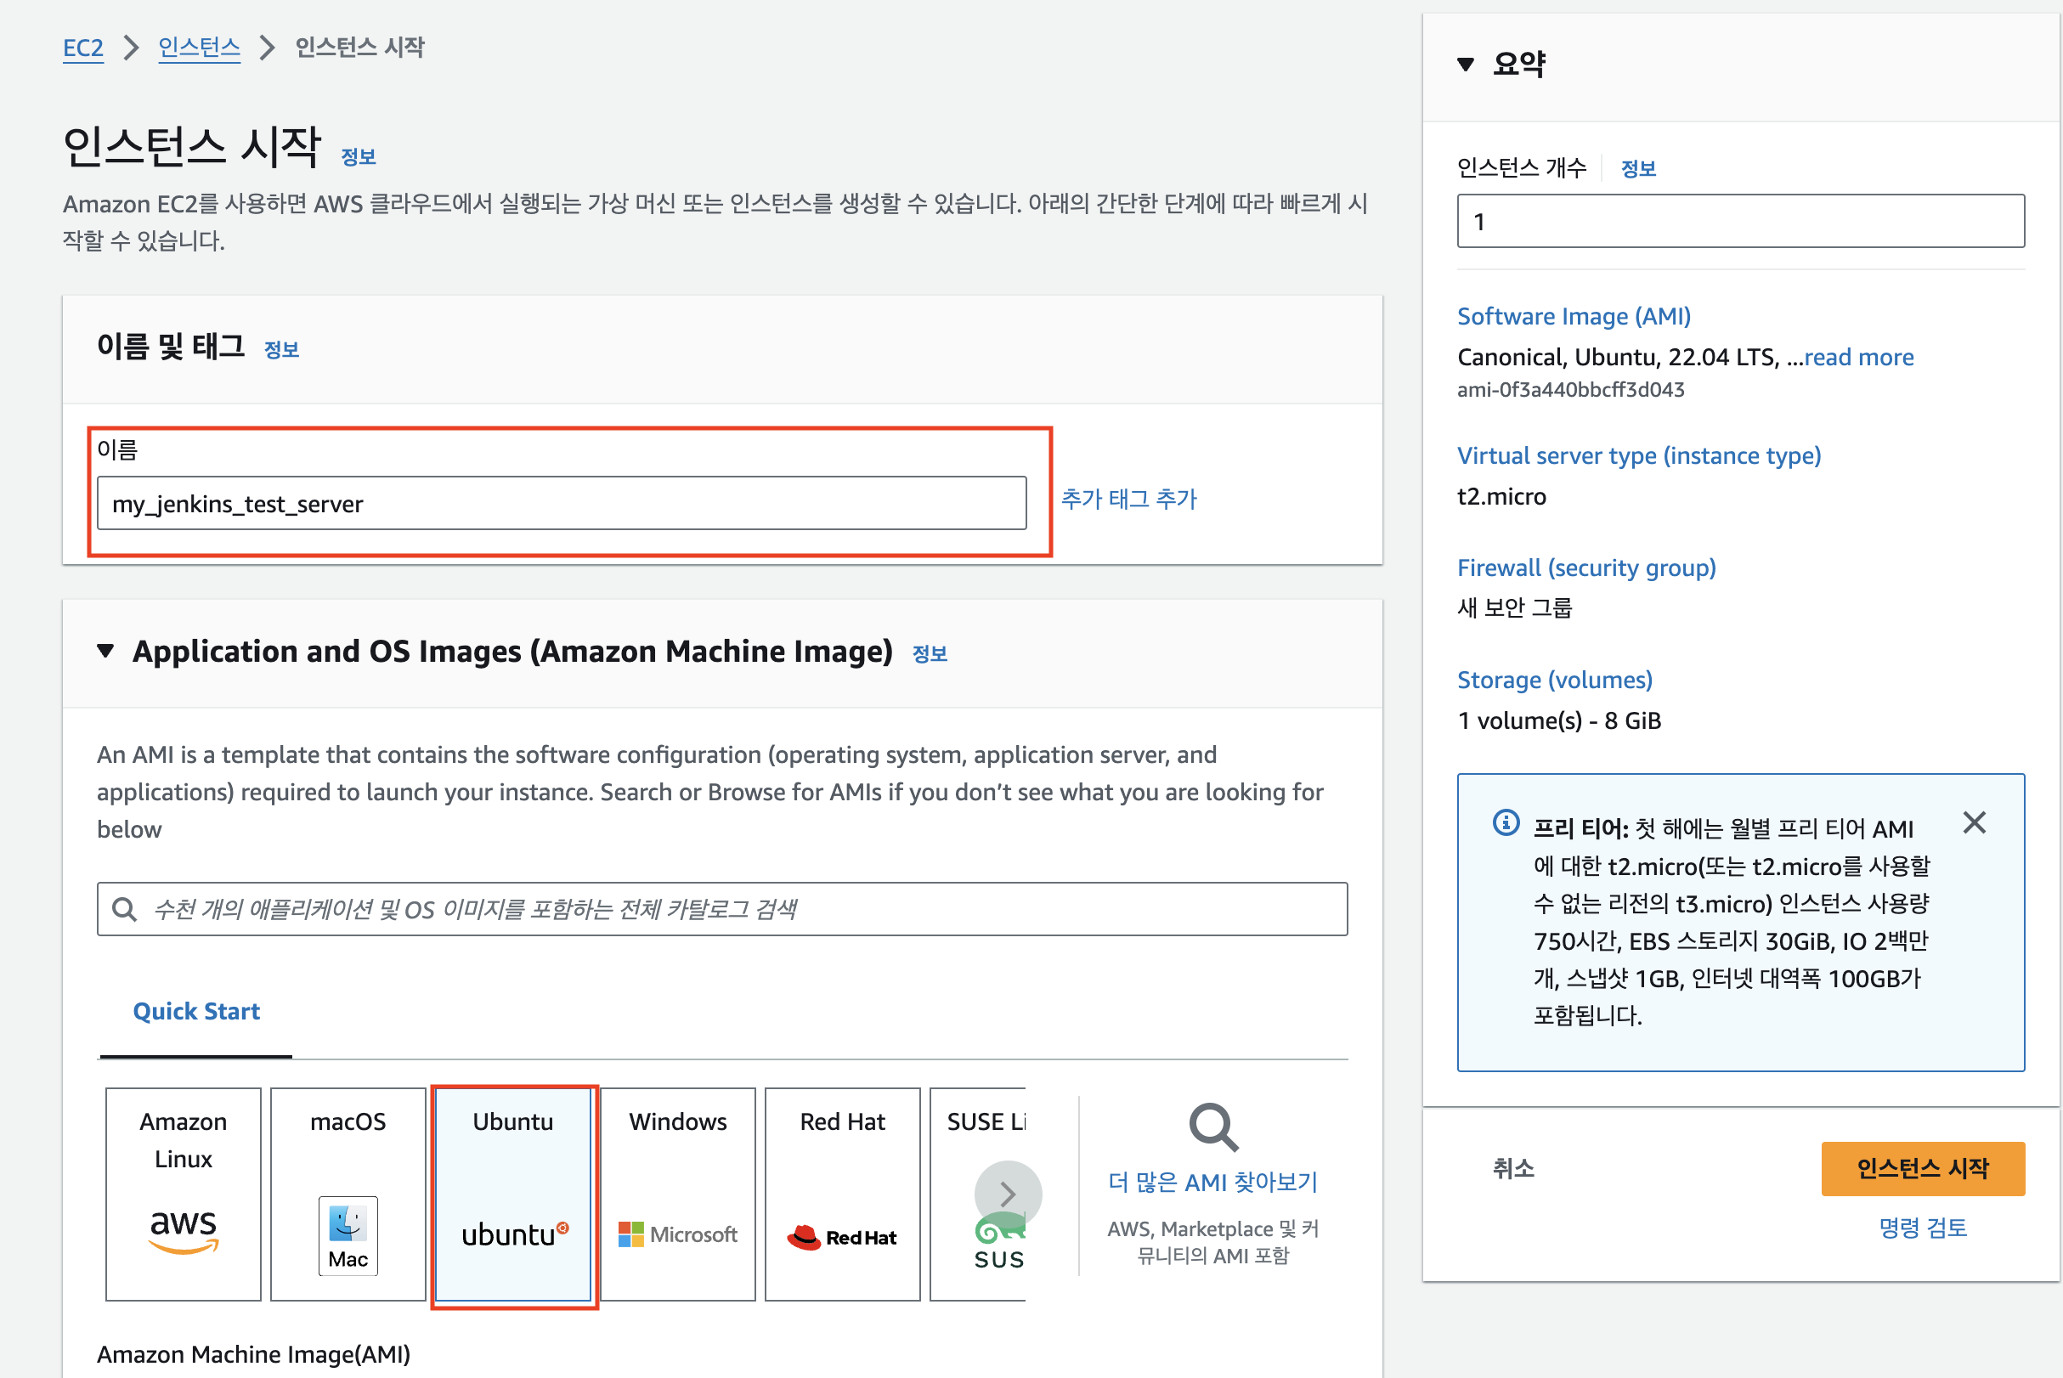Click the add additional tags link
Screen dimensions: 2063x1378
1128,500
